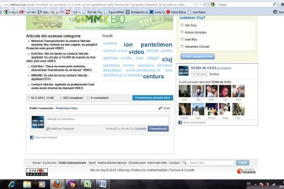This screenshot has width=284, height=189.
Task: Click Comenteaza aceasta stire button
Action: point(153,98)
